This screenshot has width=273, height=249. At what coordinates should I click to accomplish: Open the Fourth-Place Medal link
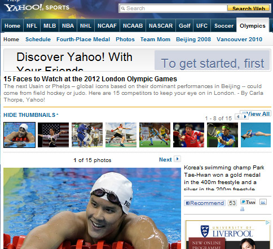[83, 40]
